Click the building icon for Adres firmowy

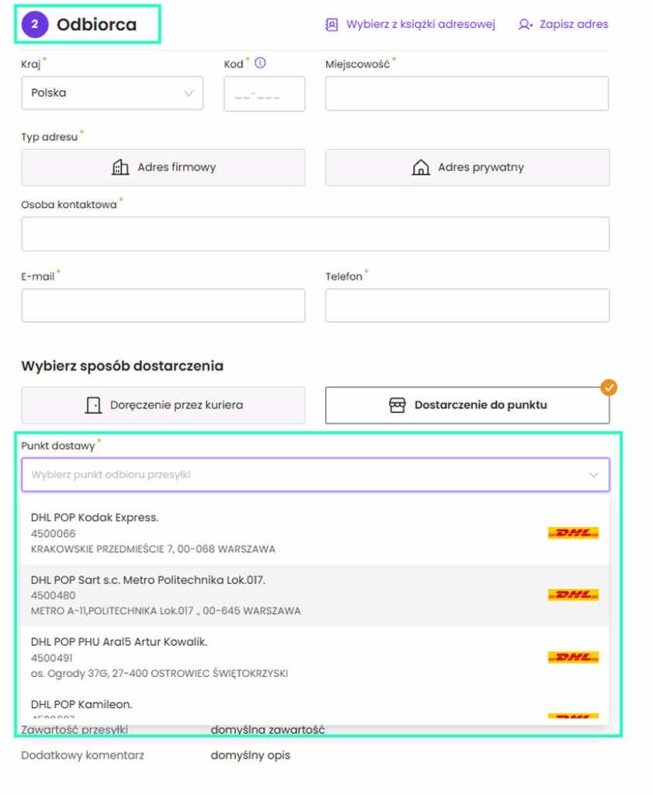pos(120,167)
